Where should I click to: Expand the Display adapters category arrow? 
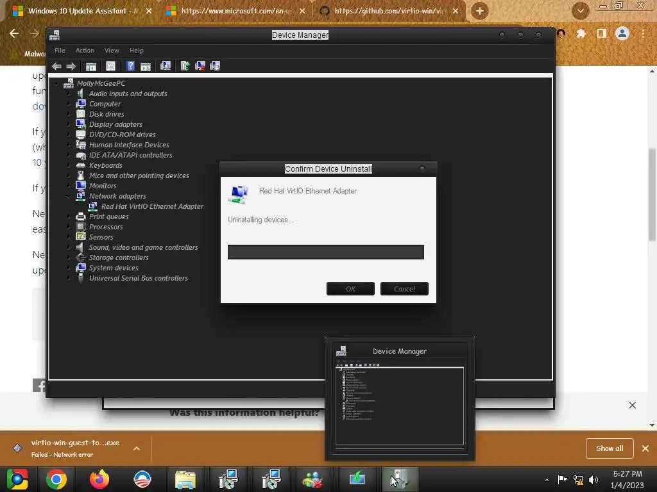click(69, 124)
